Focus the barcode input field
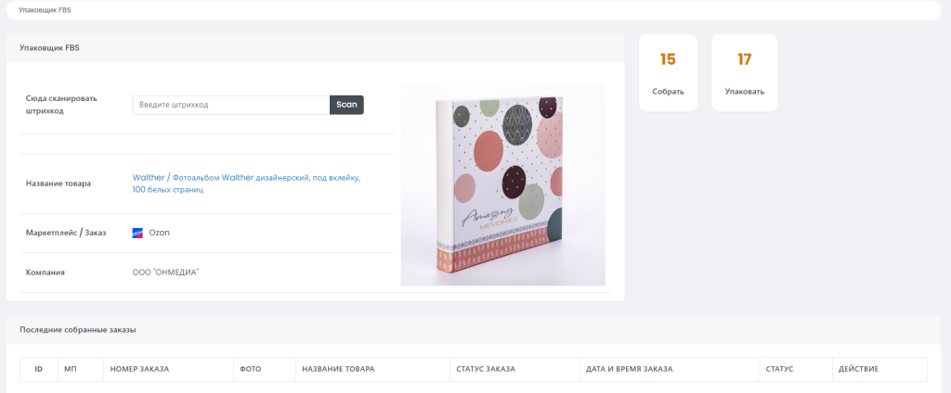The width and height of the screenshot is (951, 393). (x=231, y=105)
